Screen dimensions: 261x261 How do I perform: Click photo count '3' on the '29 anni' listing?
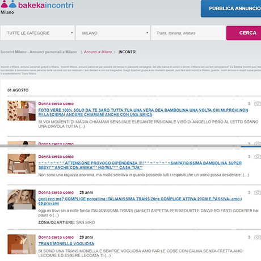click(249, 237)
